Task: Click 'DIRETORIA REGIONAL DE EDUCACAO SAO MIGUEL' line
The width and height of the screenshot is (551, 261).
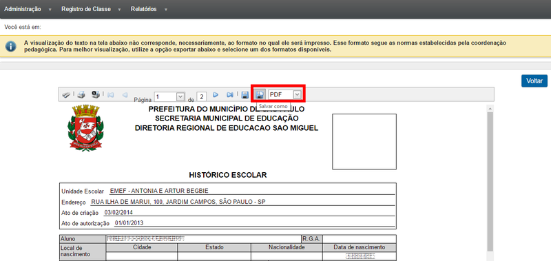Action: [x=227, y=128]
